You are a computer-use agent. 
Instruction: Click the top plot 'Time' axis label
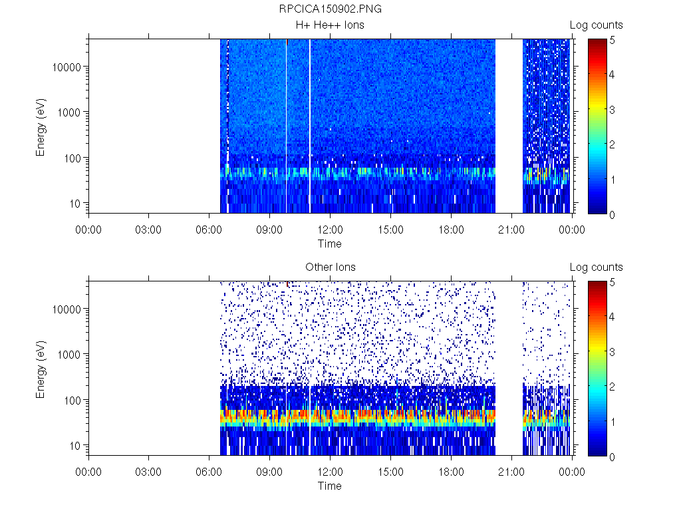330,244
